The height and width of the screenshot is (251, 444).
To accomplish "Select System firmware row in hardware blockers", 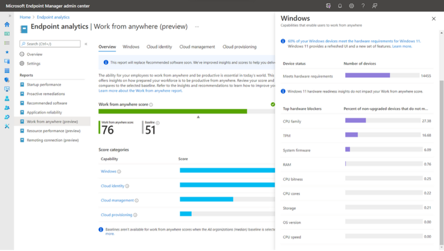I will pos(357,150).
